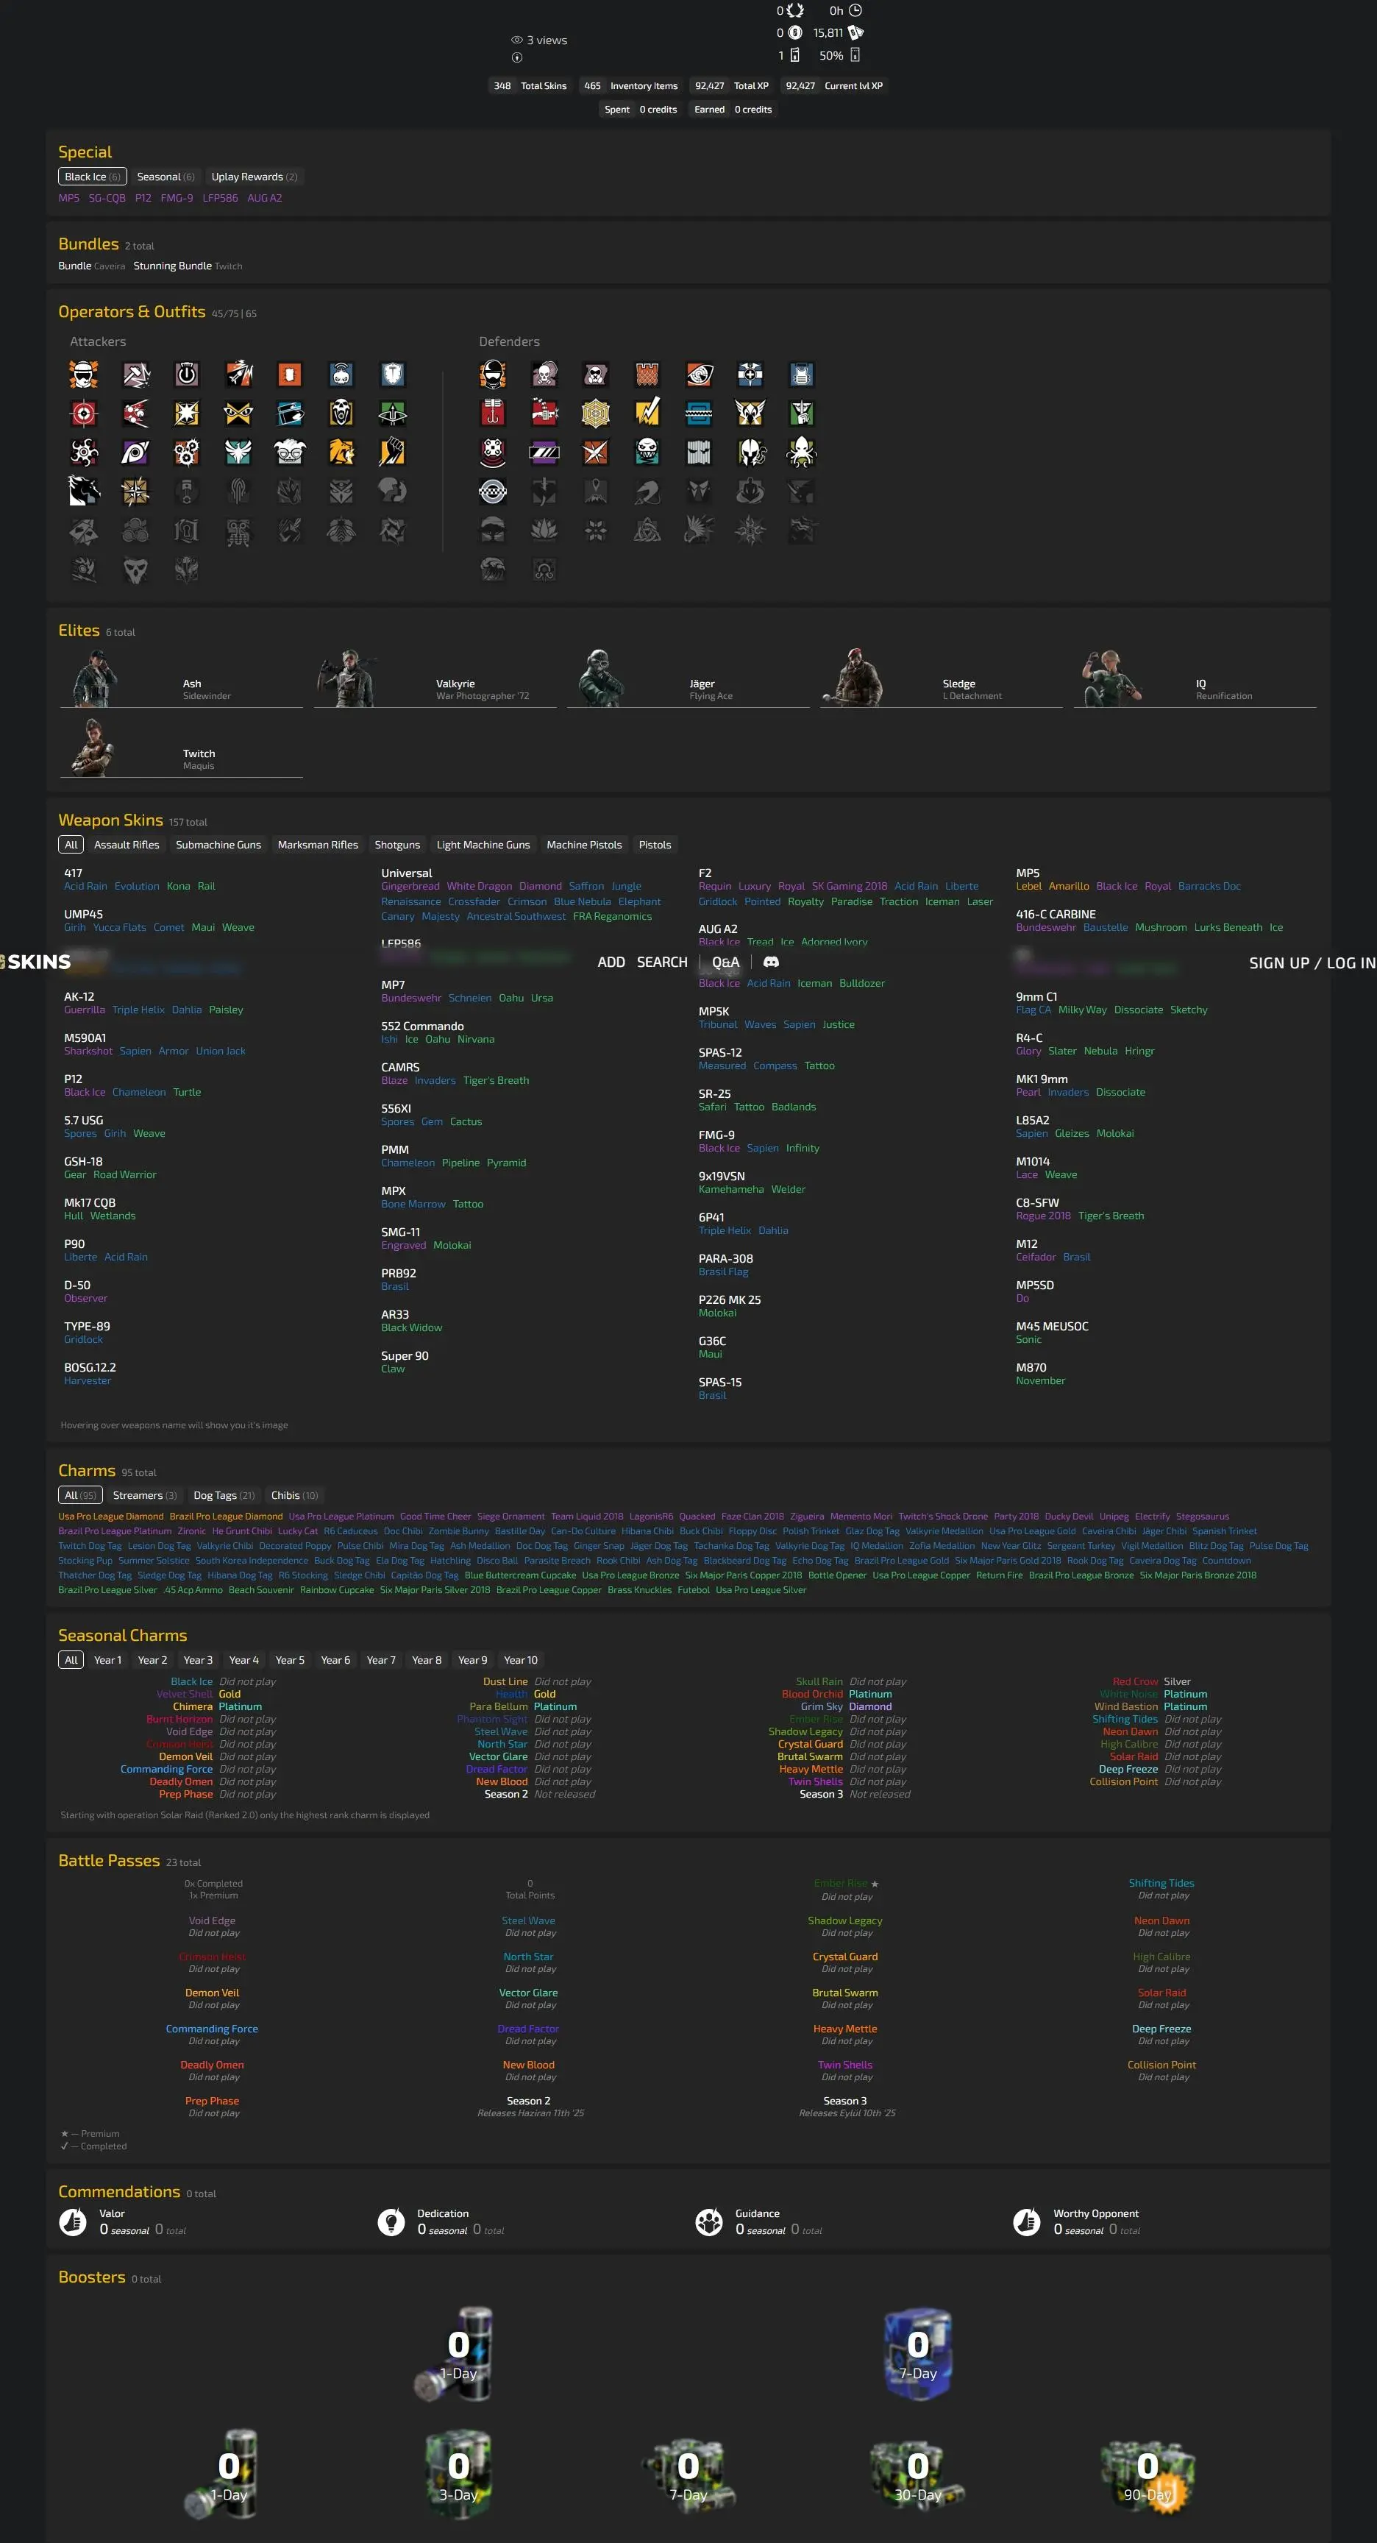The image size is (1377, 2543).
Task: Filter weapon skins by Assault Rifles
Action: click(x=127, y=845)
